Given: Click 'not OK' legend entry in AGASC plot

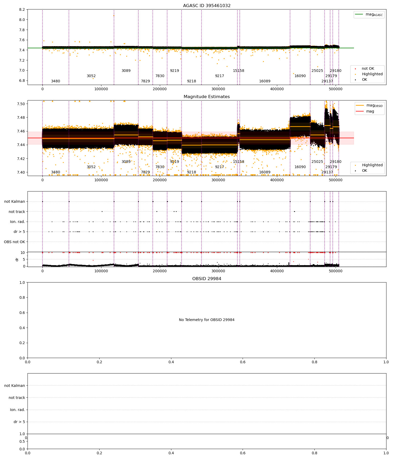Looking at the screenshot, I should [368, 69].
